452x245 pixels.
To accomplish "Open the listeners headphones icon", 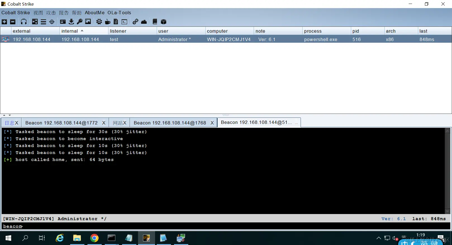I will tap(24, 22).
